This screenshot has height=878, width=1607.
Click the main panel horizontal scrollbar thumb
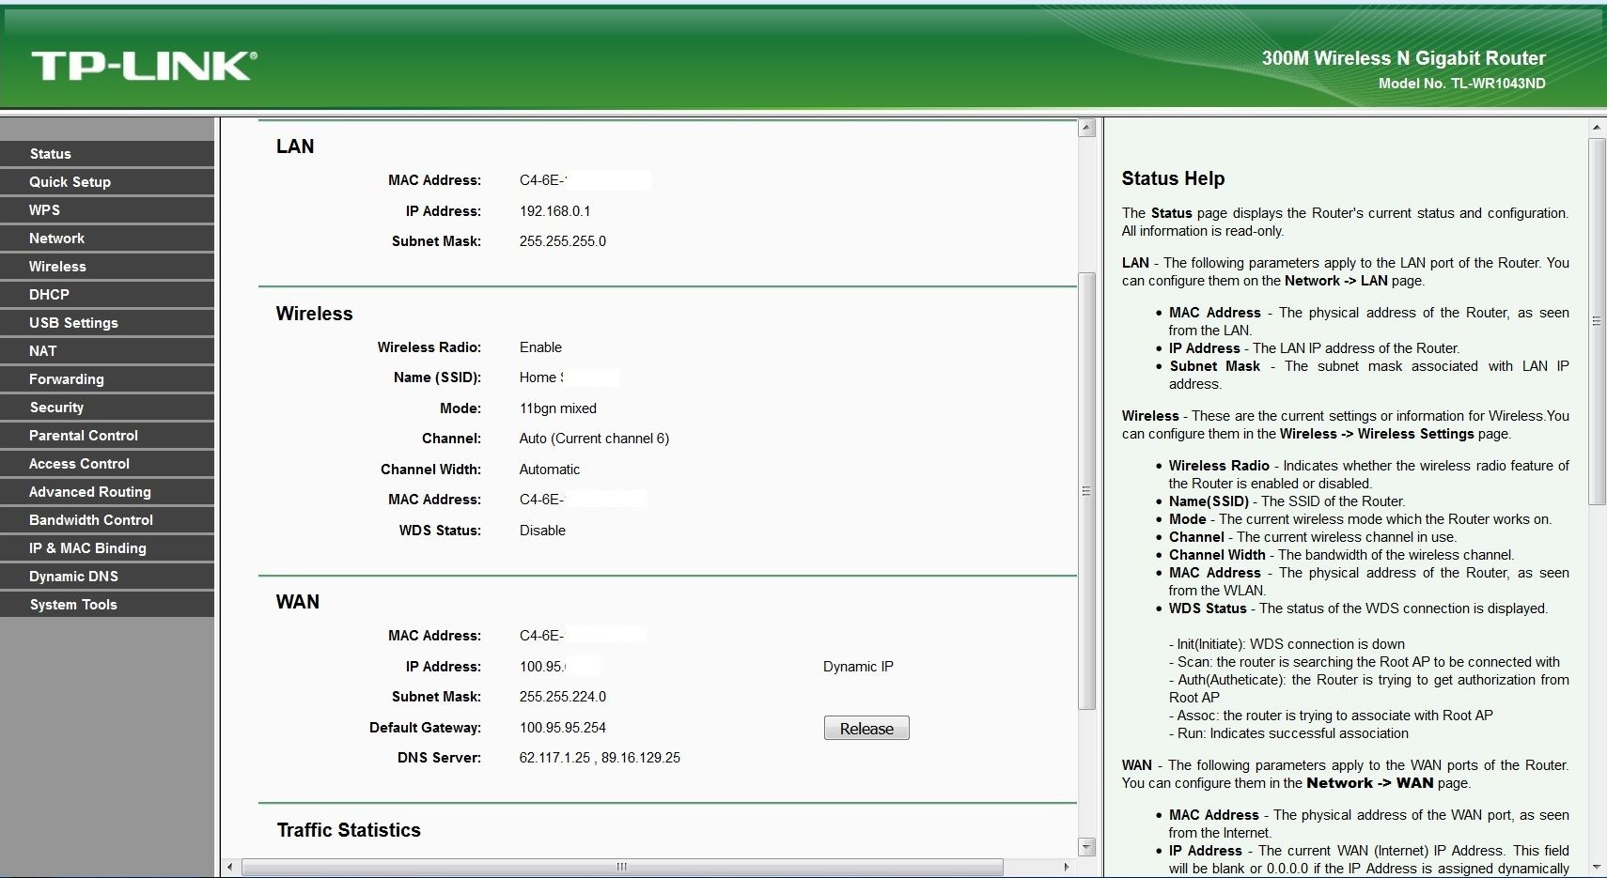pos(621,867)
